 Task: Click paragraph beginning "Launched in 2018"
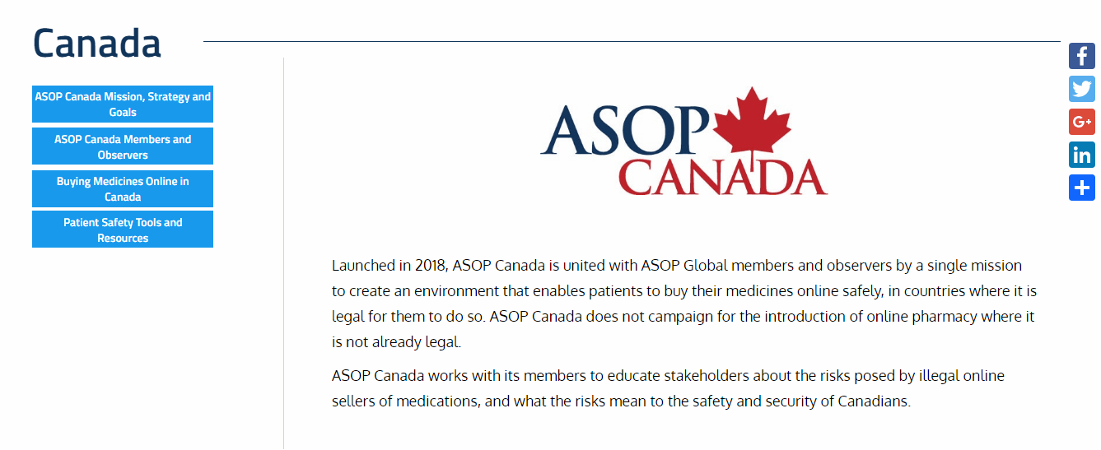point(683,304)
